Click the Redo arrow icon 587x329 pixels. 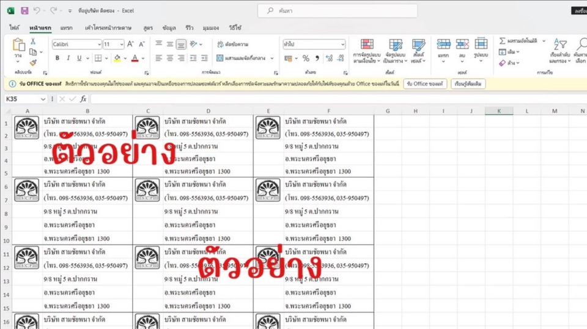54,10
